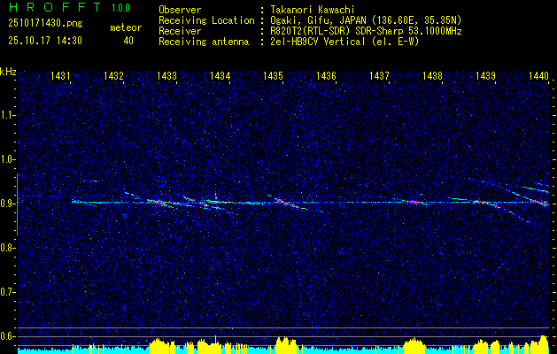This screenshot has width=557, height=354.
Task: Click the meteor count value 40
Action: (128, 40)
